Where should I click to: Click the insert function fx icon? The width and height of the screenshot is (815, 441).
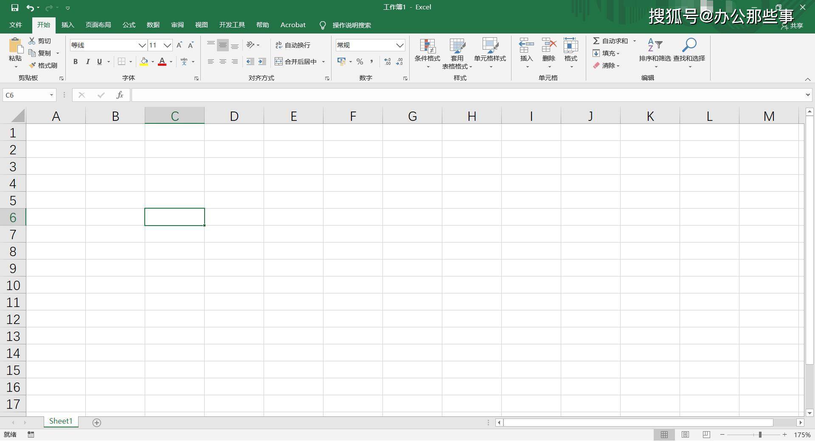click(x=120, y=95)
